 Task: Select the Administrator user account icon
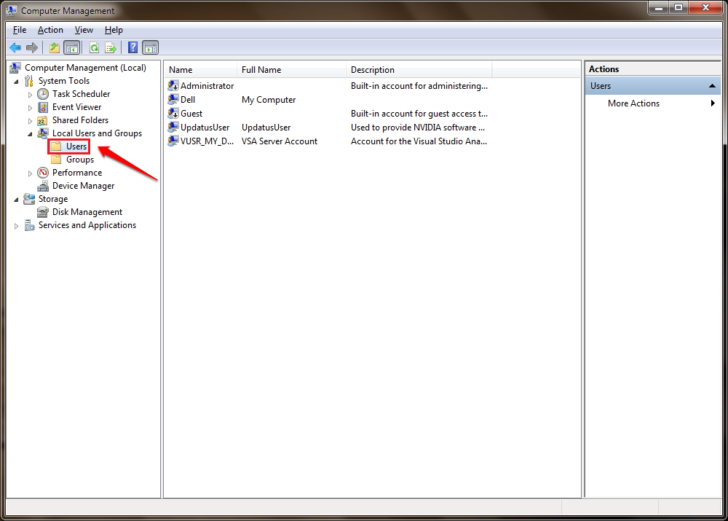173,86
